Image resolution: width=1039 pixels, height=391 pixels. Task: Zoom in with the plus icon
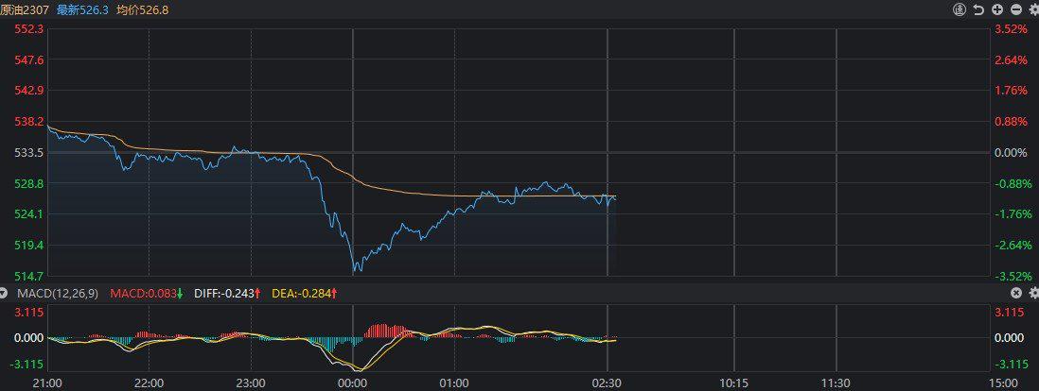[x=996, y=9]
